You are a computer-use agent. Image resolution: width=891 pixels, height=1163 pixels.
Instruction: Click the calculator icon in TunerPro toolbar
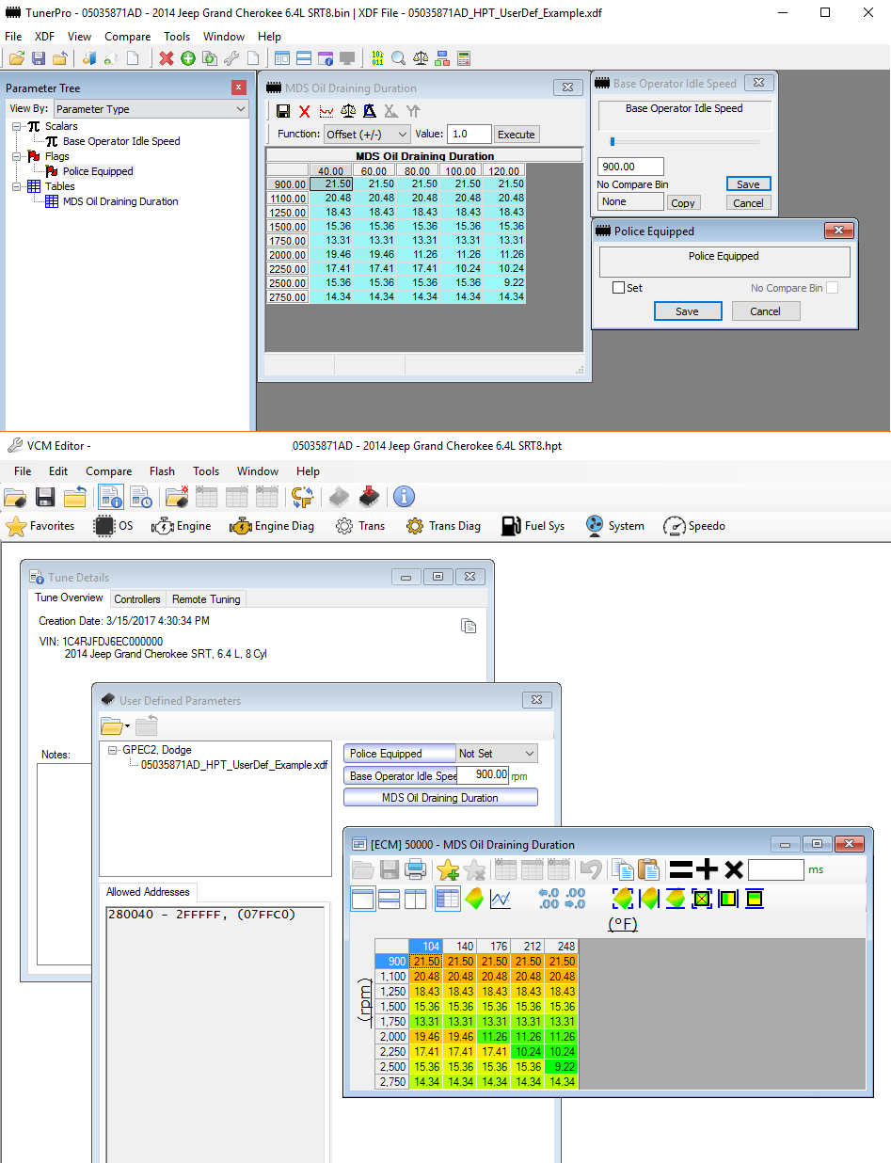tap(464, 58)
